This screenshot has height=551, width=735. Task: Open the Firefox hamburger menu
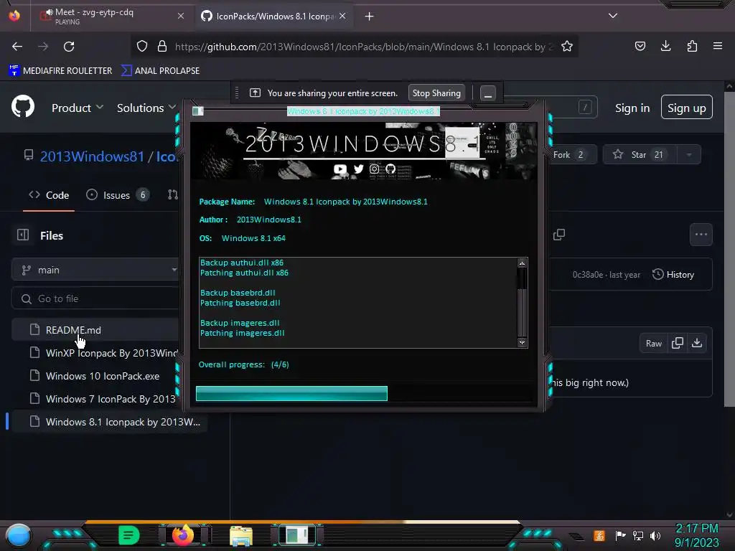tap(718, 46)
